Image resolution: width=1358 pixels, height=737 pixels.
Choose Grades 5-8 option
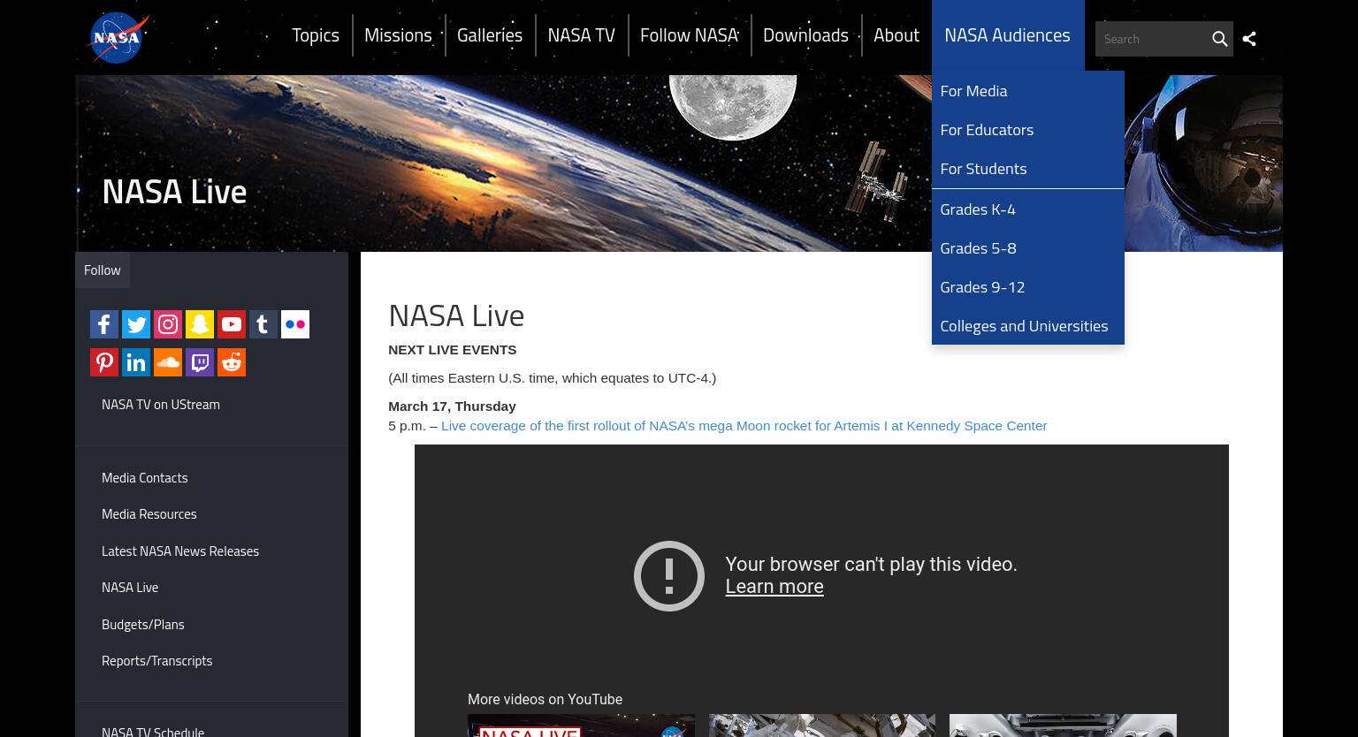point(1027,248)
